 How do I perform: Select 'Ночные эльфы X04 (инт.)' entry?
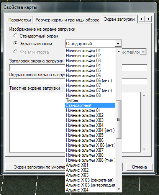click(x=90, y=130)
